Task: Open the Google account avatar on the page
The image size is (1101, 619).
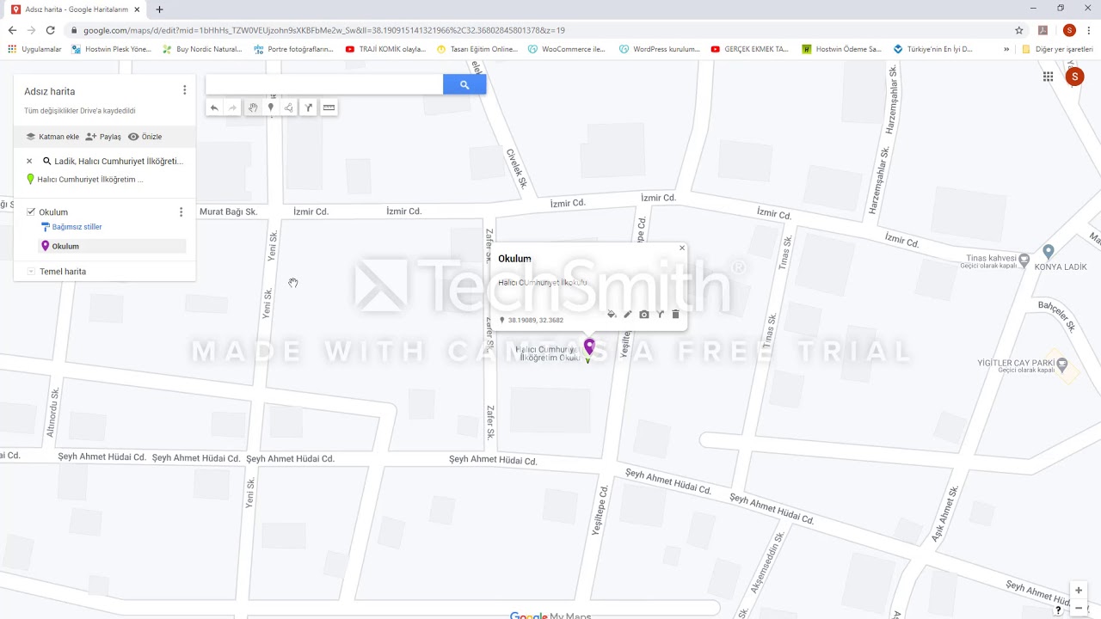Action: 1074,77
